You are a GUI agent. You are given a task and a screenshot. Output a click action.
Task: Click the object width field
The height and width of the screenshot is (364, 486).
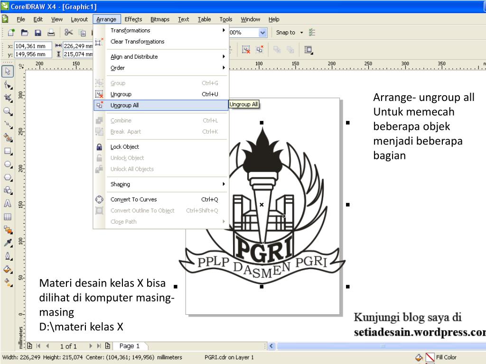(78, 46)
